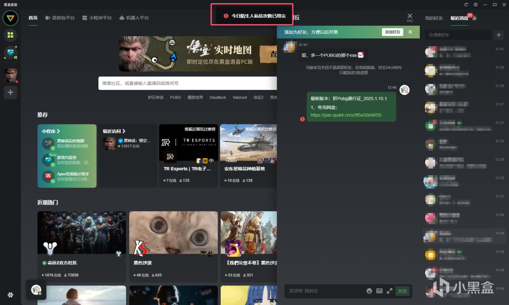
Task: Click the notification icon beside 最近消息
Action: pyautogui.click(x=475, y=18)
